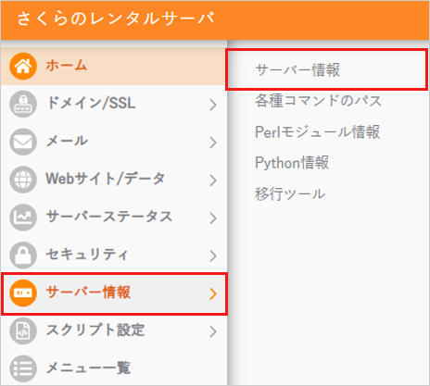Expand the メール chevron arrow
The image size is (430, 386).
[x=213, y=143]
